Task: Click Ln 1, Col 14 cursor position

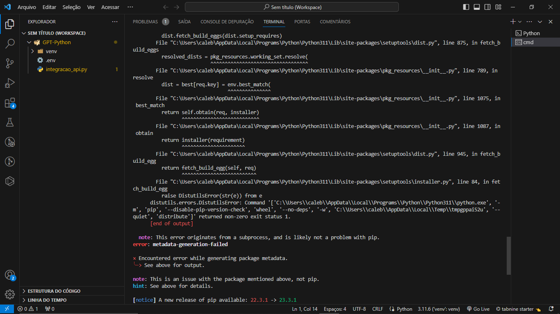Action: coord(305,309)
